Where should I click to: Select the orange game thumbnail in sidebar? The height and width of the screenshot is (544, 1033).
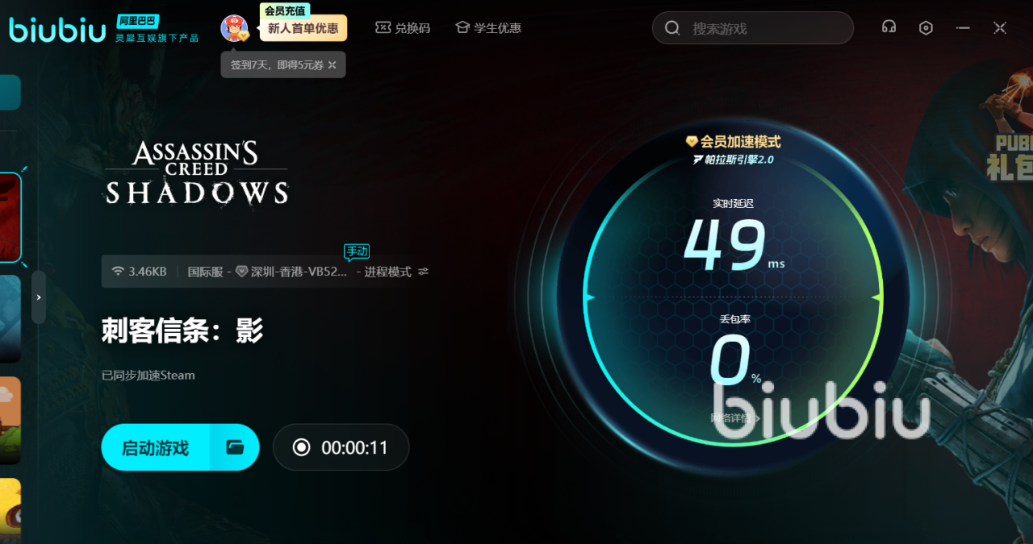click(x=10, y=419)
